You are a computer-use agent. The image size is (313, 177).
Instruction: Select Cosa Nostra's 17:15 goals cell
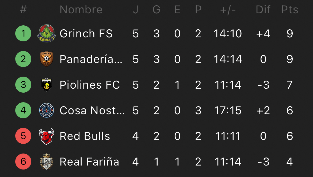coord(228,111)
